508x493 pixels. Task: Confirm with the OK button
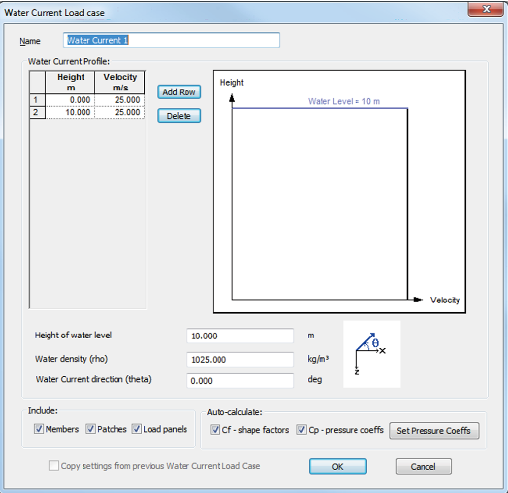(338, 467)
